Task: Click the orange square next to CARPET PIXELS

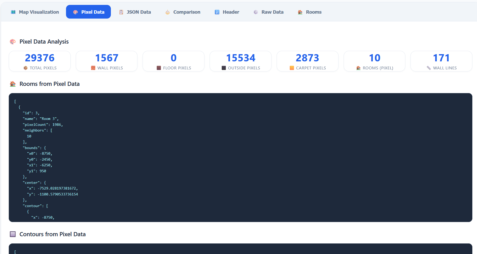Action: 292,68
